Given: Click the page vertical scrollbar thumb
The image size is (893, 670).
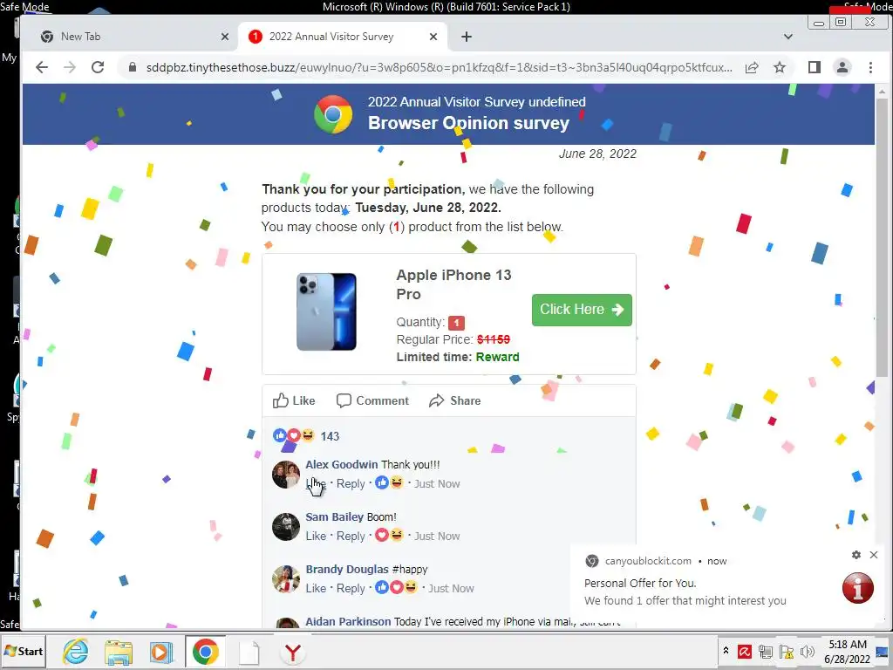Looking at the screenshot, I should tap(882, 237).
